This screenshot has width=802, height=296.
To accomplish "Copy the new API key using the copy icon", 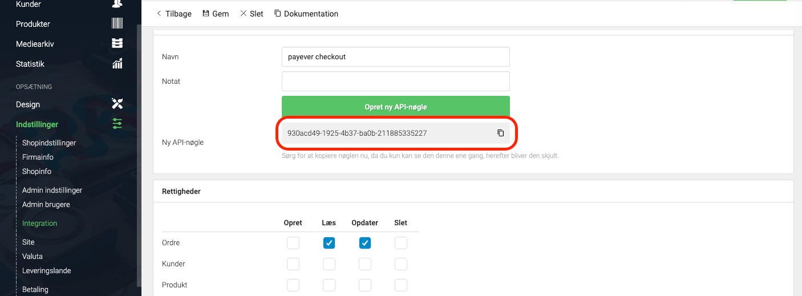I will point(500,133).
